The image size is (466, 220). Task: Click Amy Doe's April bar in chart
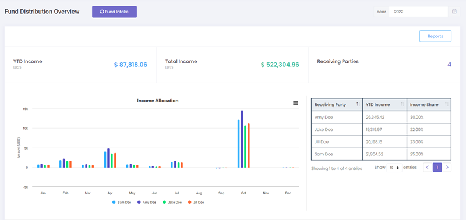pos(108,158)
